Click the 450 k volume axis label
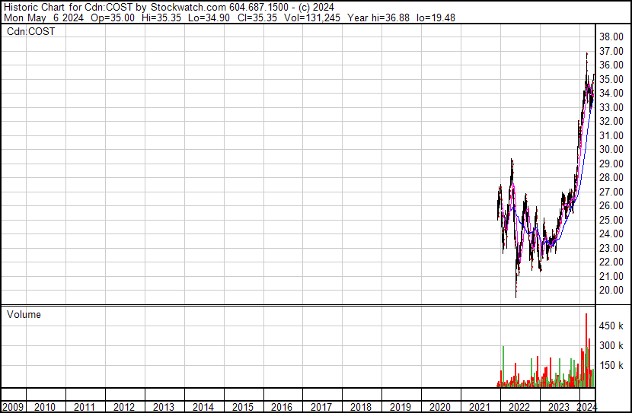The image size is (632, 413). coord(611,326)
